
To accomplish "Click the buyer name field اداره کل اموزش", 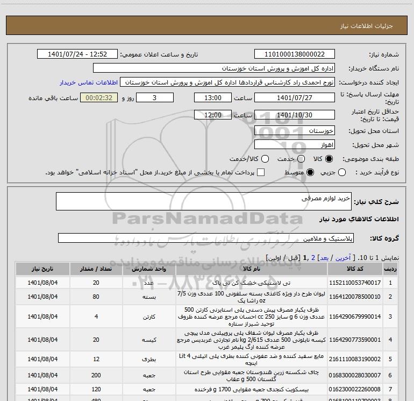I will (x=214, y=68).
